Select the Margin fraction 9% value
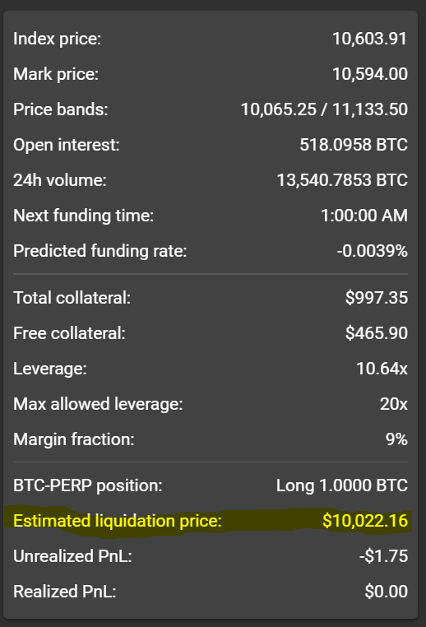 396,439
